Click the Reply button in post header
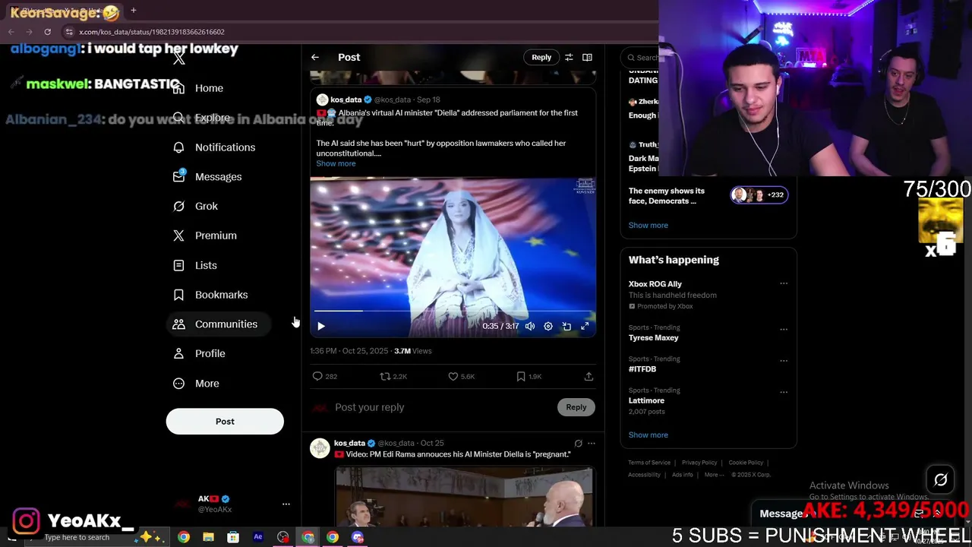This screenshot has height=547, width=972. tap(541, 57)
